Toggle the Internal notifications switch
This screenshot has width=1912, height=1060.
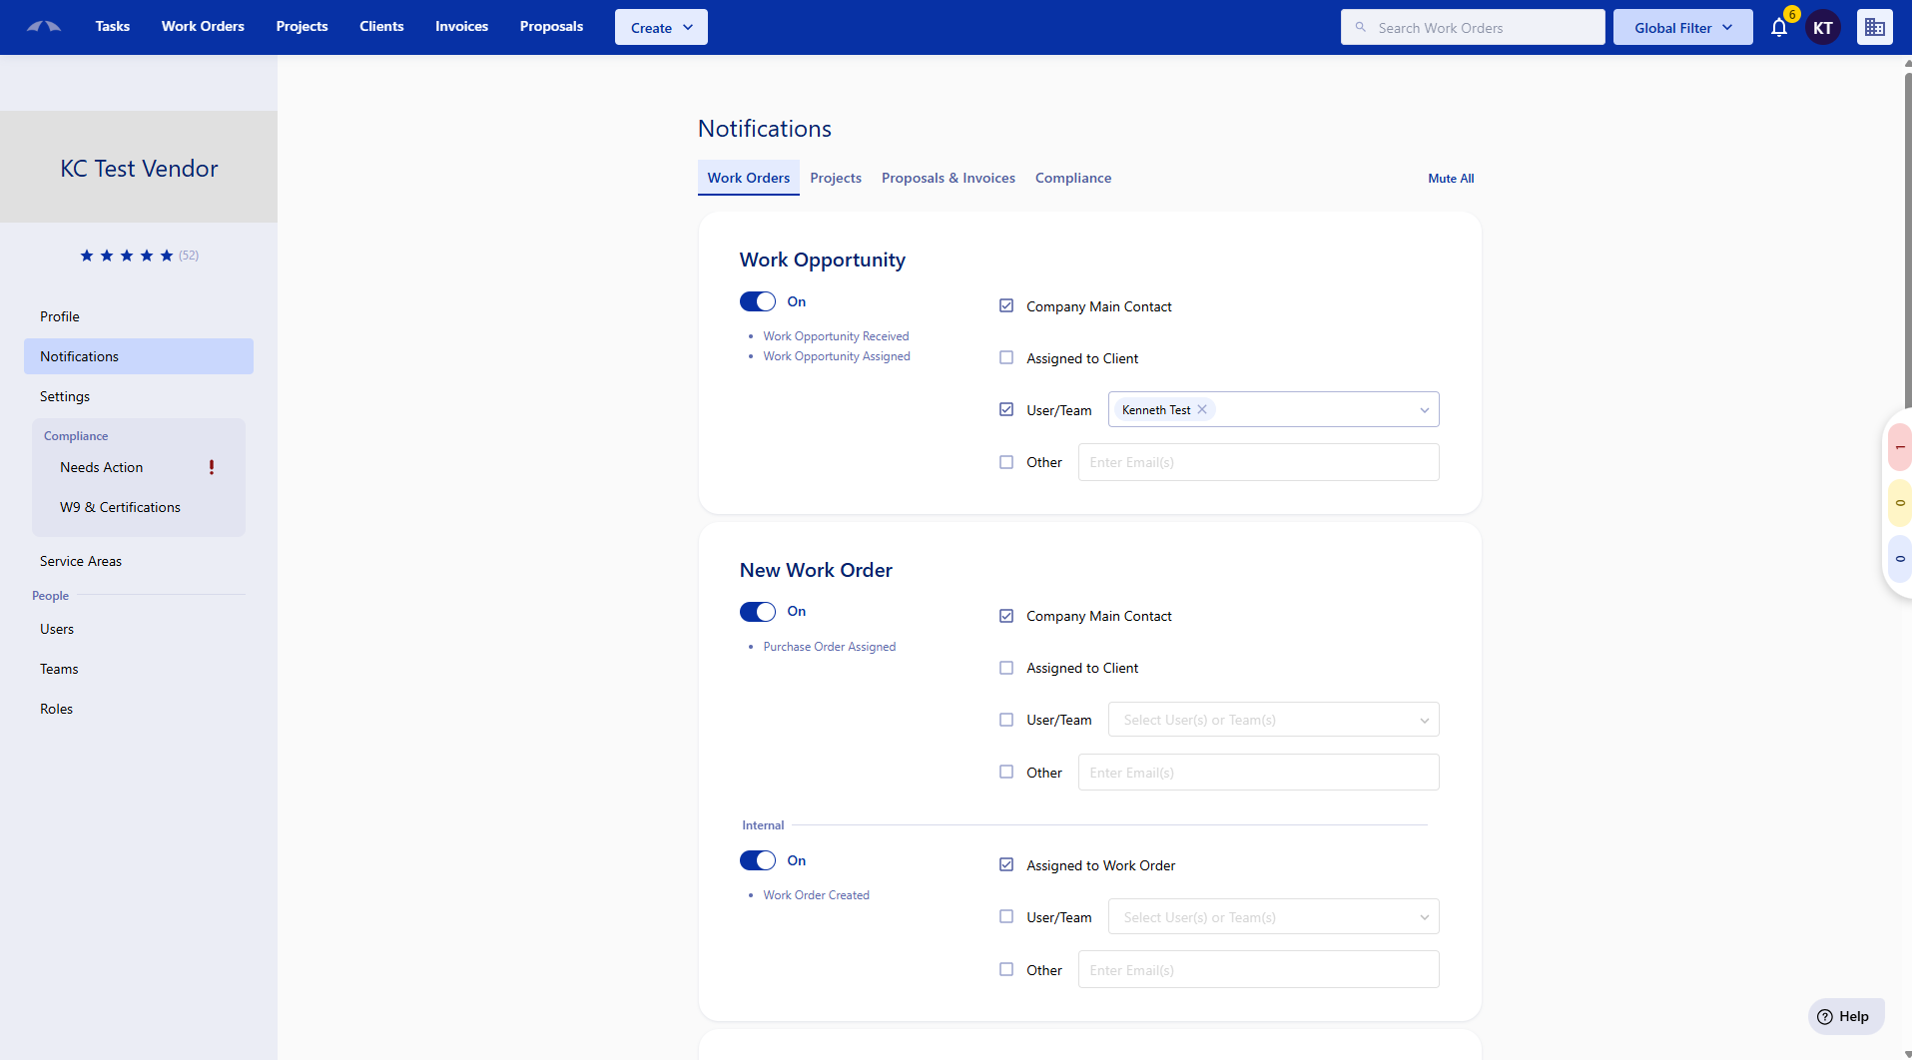[x=758, y=860]
